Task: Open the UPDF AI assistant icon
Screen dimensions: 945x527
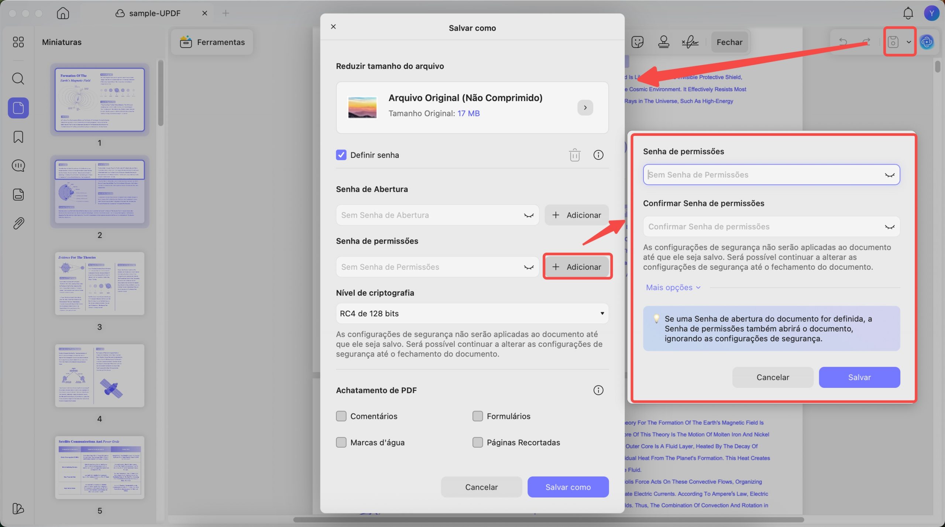Action: [x=927, y=42]
